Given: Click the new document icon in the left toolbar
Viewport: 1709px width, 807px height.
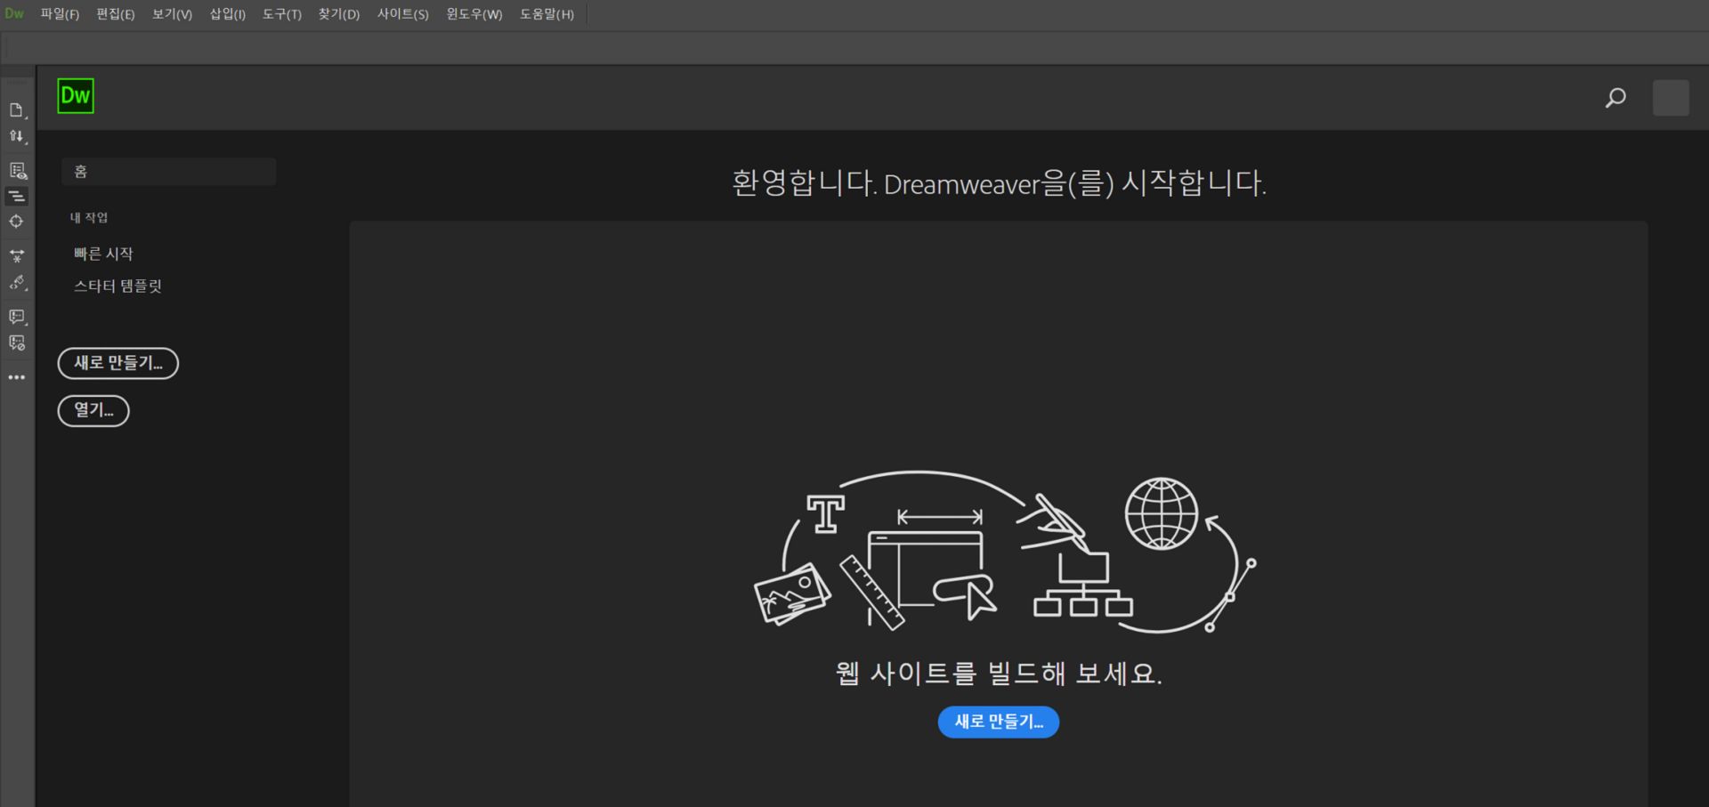Looking at the screenshot, I should 16,110.
